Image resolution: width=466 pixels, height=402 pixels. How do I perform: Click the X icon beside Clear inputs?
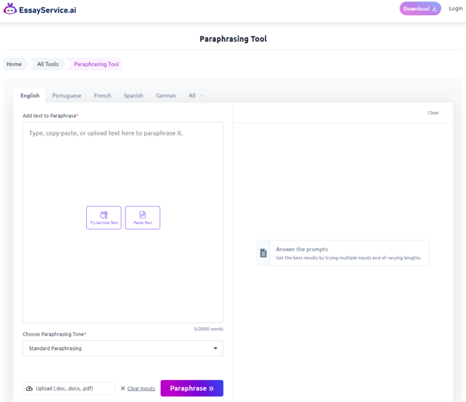(x=123, y=389)
